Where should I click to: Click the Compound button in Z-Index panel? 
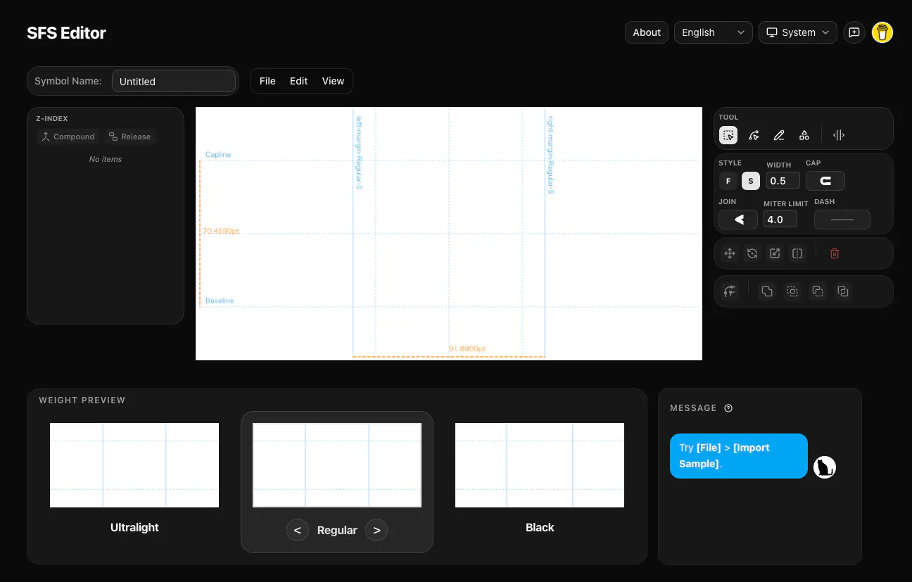68,137
